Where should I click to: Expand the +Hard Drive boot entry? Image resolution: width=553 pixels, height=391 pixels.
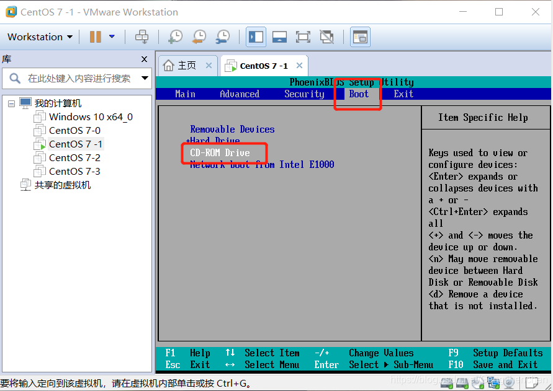tap(213, 141)
